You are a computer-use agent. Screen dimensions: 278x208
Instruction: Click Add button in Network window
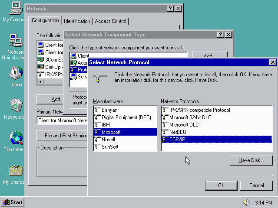click(50, 99)
